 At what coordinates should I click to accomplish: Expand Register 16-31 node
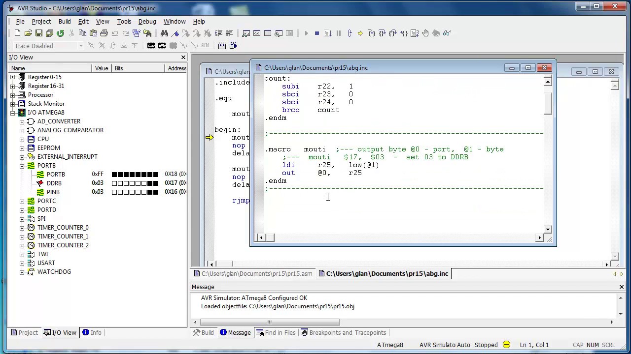[x=13, y=86]
